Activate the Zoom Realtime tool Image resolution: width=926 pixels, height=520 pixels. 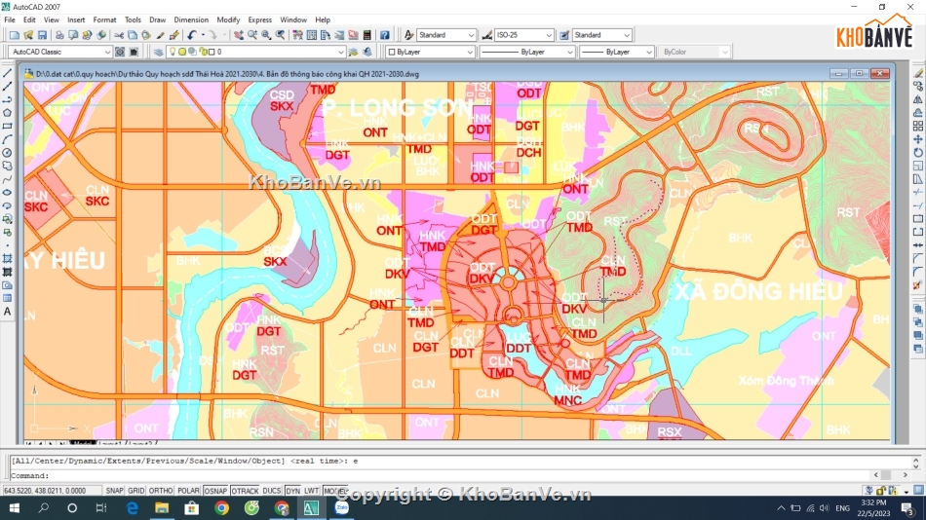[252, 35]
